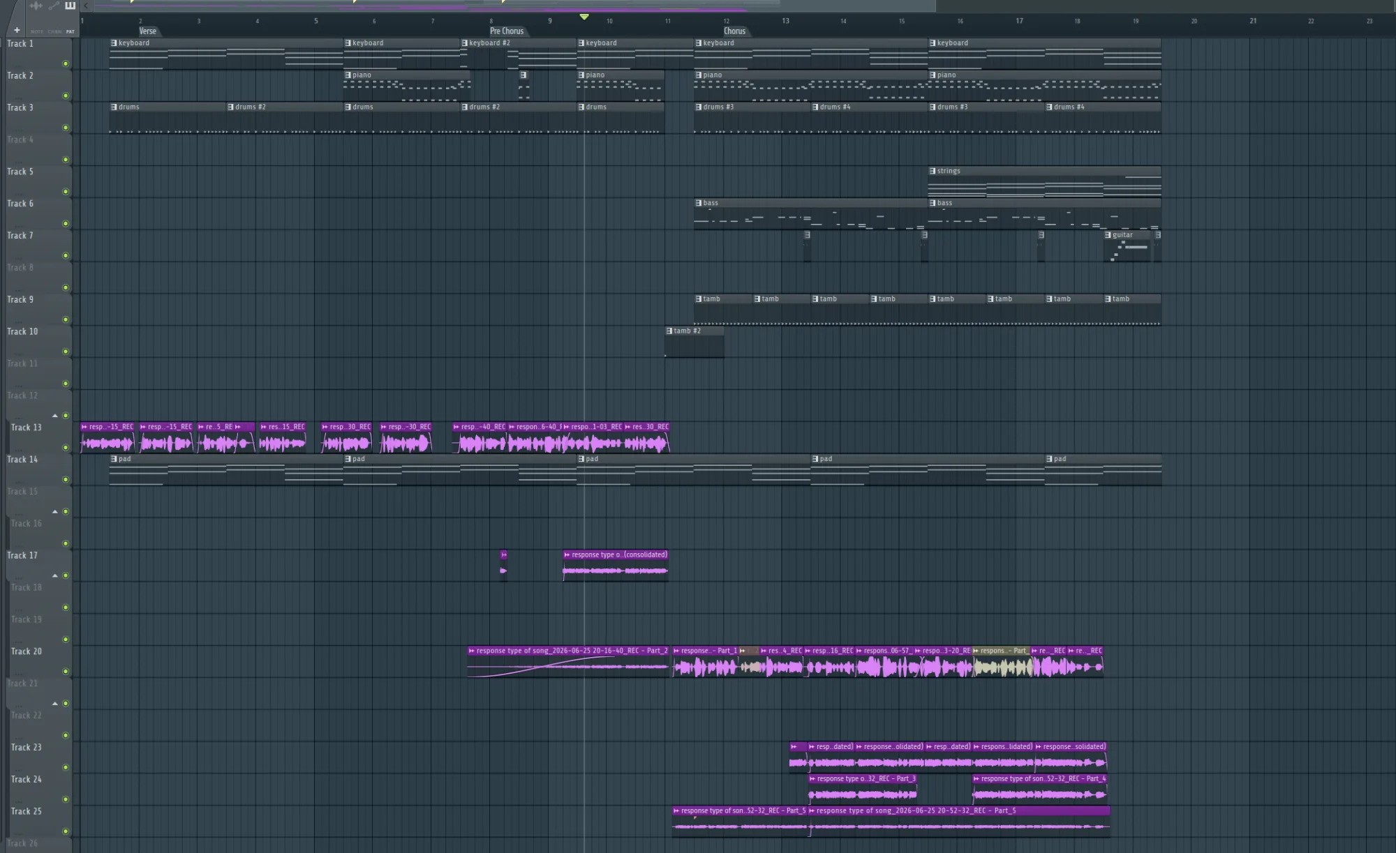1396x853 pixels.
Task: Toggle the Track 13 mute LED
Action: [x=66, y=447]
